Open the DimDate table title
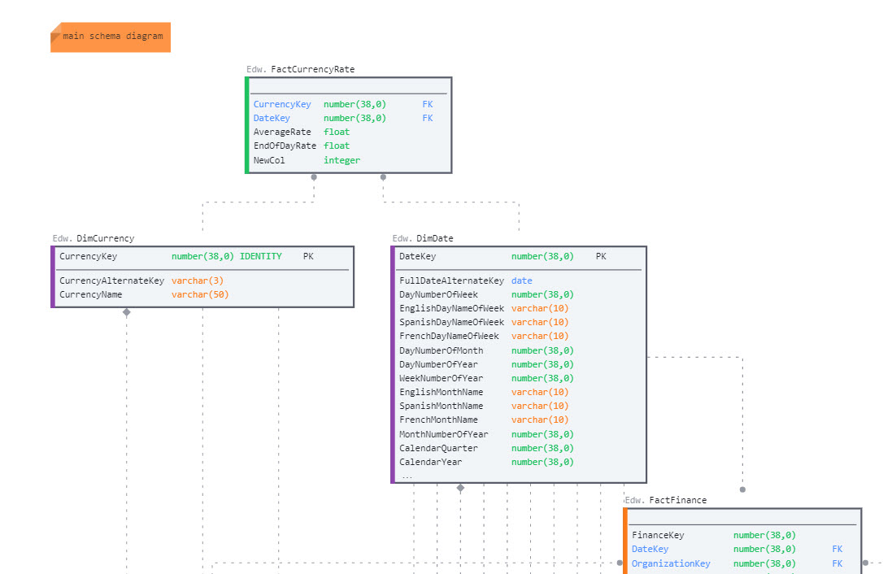 (x=434, y=238)
